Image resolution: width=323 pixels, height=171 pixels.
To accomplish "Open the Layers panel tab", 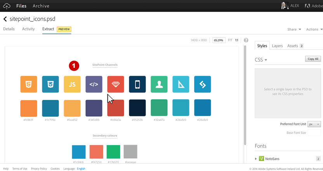I will pyautogui.click(x=277, y=46).
